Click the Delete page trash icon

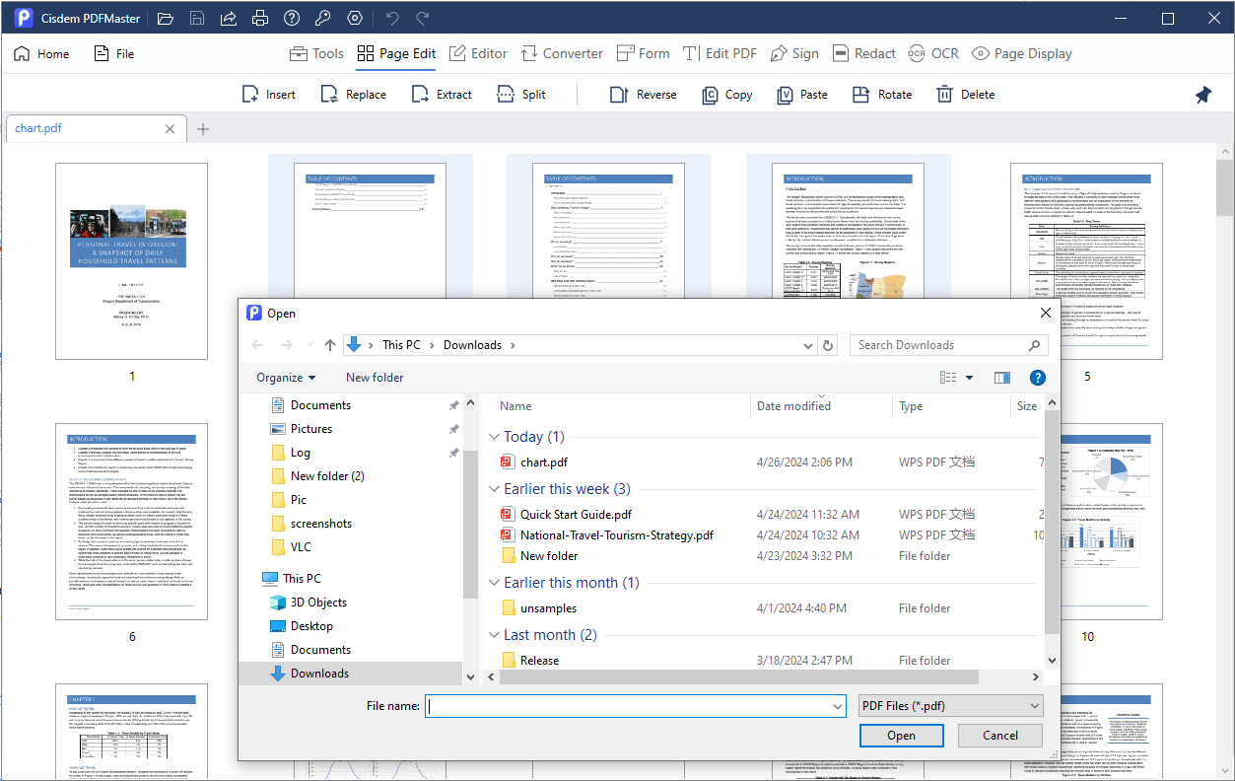[945, 95]
